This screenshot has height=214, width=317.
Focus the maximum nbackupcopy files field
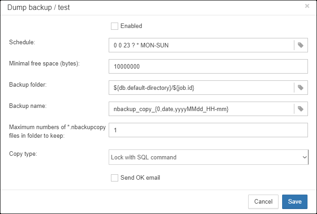(208, 130)
